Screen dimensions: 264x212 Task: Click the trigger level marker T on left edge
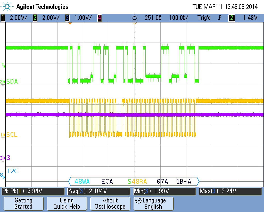coord(3,65)
